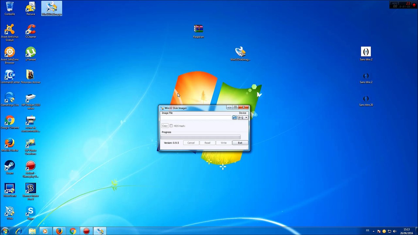The image size is (418, 235).
Task: Select the Avast SafeZone Browser icon
Action: coord(10,55)
